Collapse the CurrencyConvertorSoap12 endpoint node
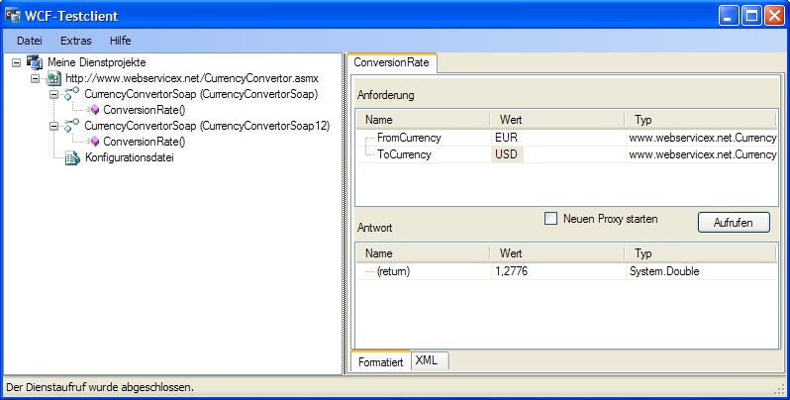Viewport: 790px width, 400px height. 53,126
